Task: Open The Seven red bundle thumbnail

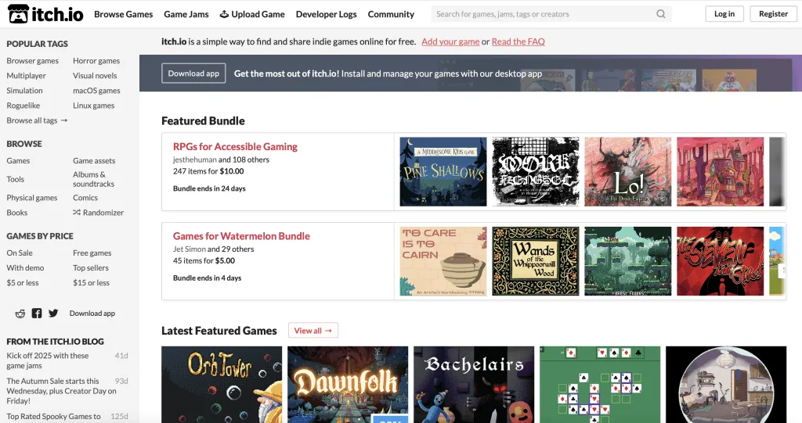Action: pos(721,261)
